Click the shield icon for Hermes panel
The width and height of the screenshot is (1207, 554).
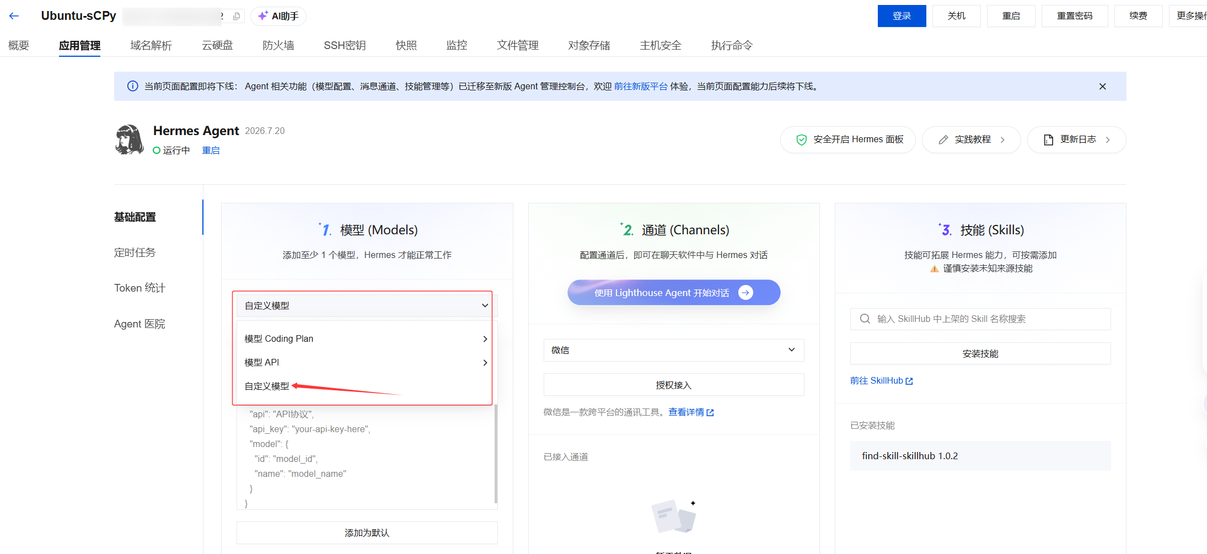[x=801, y=140]
